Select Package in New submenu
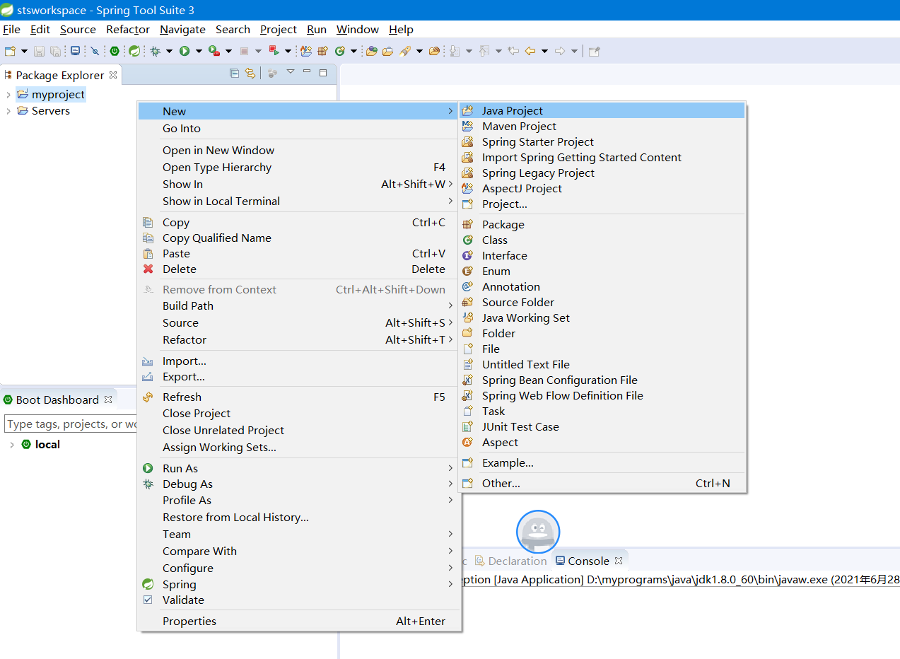 click(602, 224)
